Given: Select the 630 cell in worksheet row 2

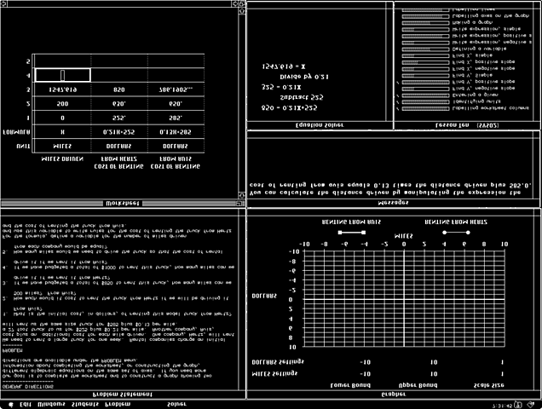Looking at the screenshot, I should (119, 104).
